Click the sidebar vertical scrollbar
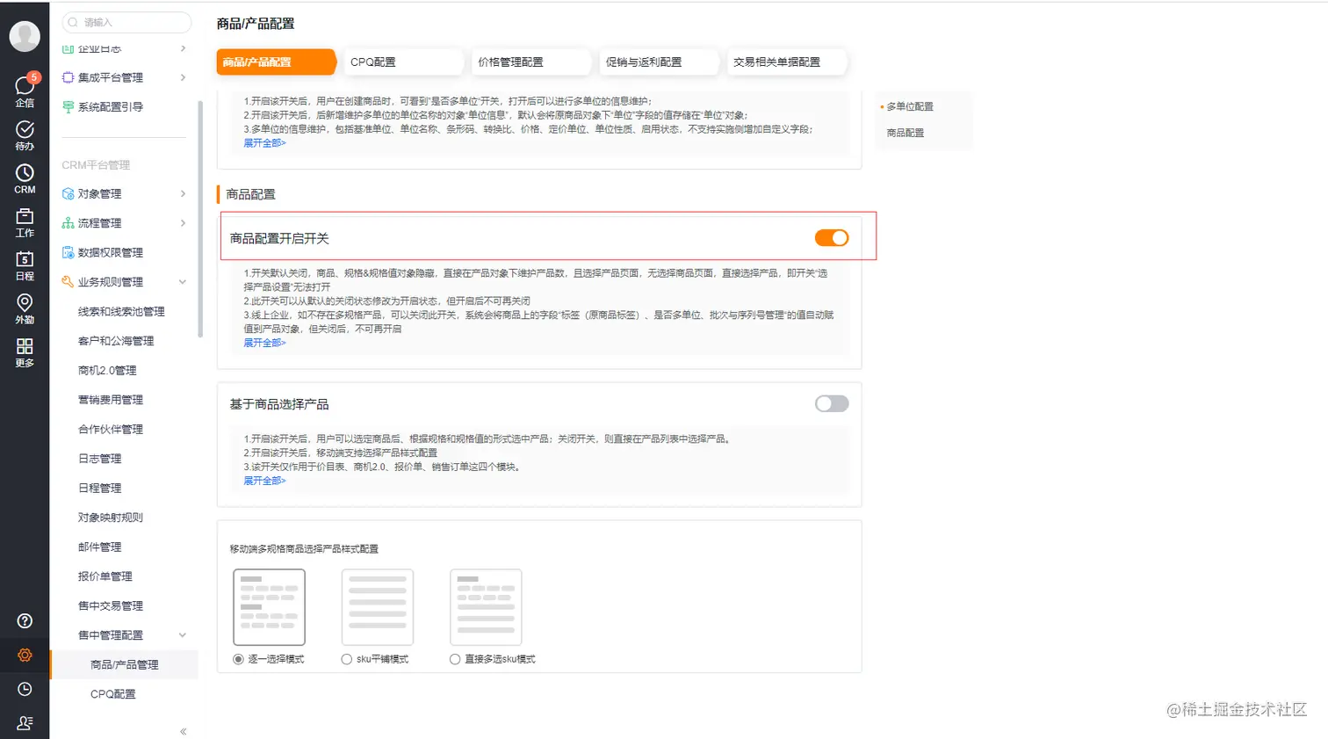The image size is (1328, 739). pyautogui.click(x=200, y=220)
